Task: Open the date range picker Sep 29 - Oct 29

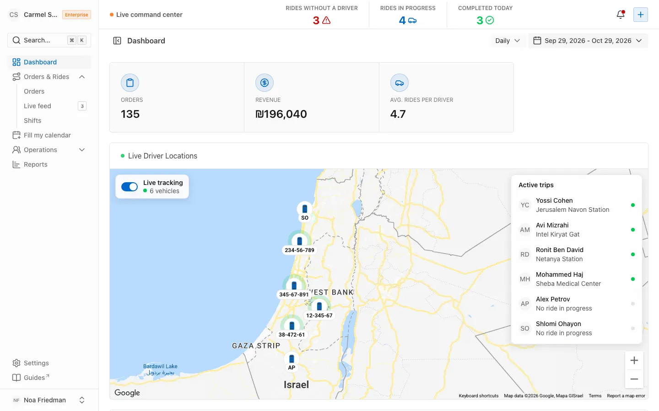Action: (x=588, y=41)
